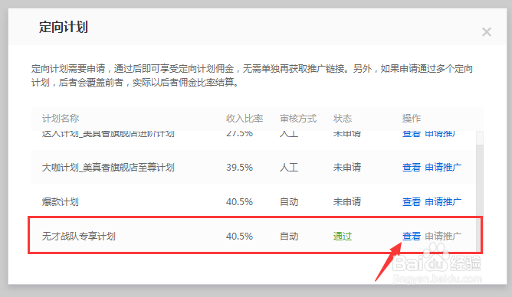The height and width of the screenshot is (297, 512).
Task: Click 查看 for 大咖计划_美真香旗舰店至尊计划
Action: (412, 168)
